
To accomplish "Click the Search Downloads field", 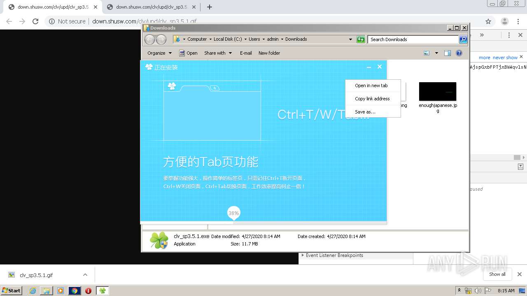I will tap(413, 39).
